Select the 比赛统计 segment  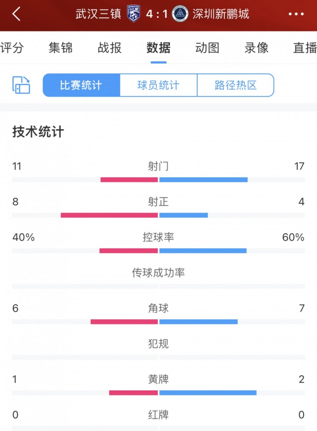[82, 85]
